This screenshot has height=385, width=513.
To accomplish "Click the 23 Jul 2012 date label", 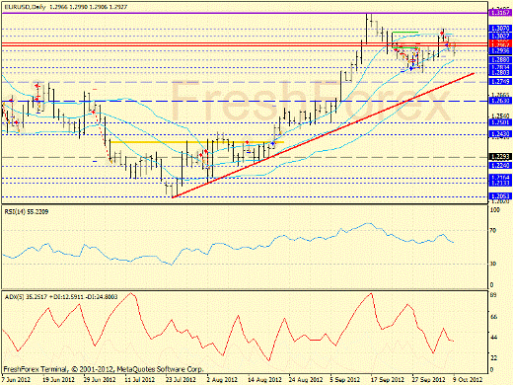I will [x=181, y=379].
